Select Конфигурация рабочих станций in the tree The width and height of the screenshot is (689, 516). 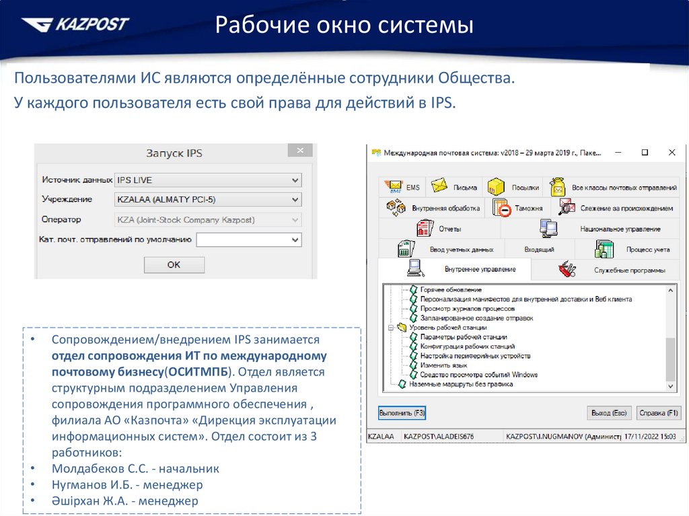[467, 346]
